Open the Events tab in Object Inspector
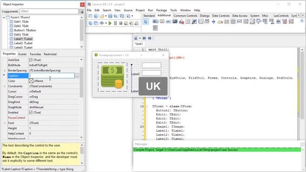Screen dimensions: 306x172 (x=22, y=54)
